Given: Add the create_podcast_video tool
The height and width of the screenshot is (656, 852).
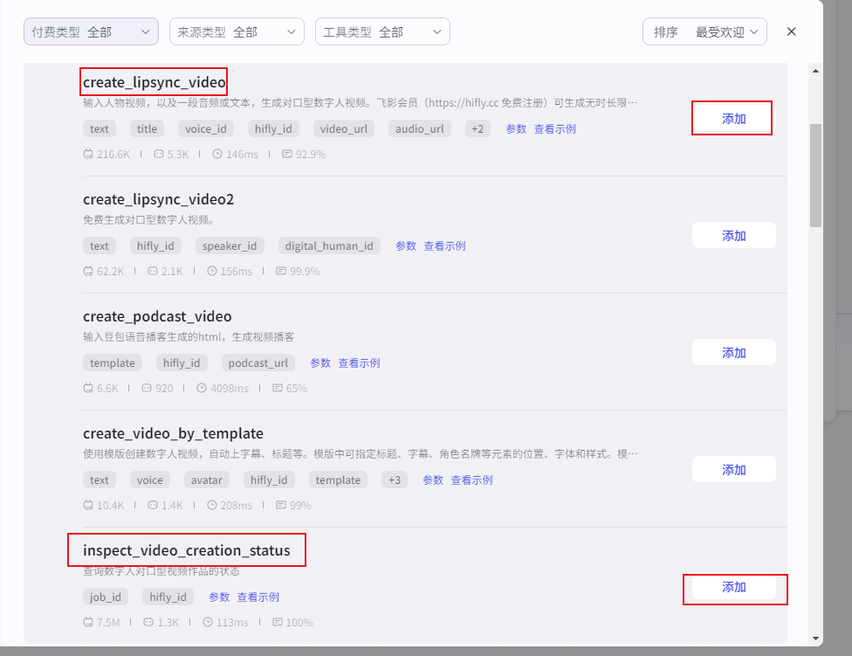Looking at the screenshot, I should 733,353.
